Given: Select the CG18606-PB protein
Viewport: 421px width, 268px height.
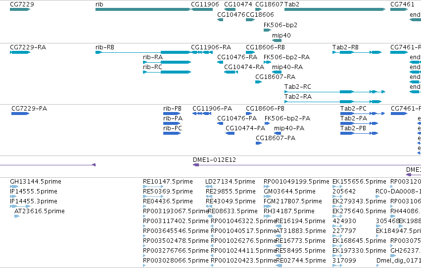Looking at the screenshot, I should tap(249, 114).
